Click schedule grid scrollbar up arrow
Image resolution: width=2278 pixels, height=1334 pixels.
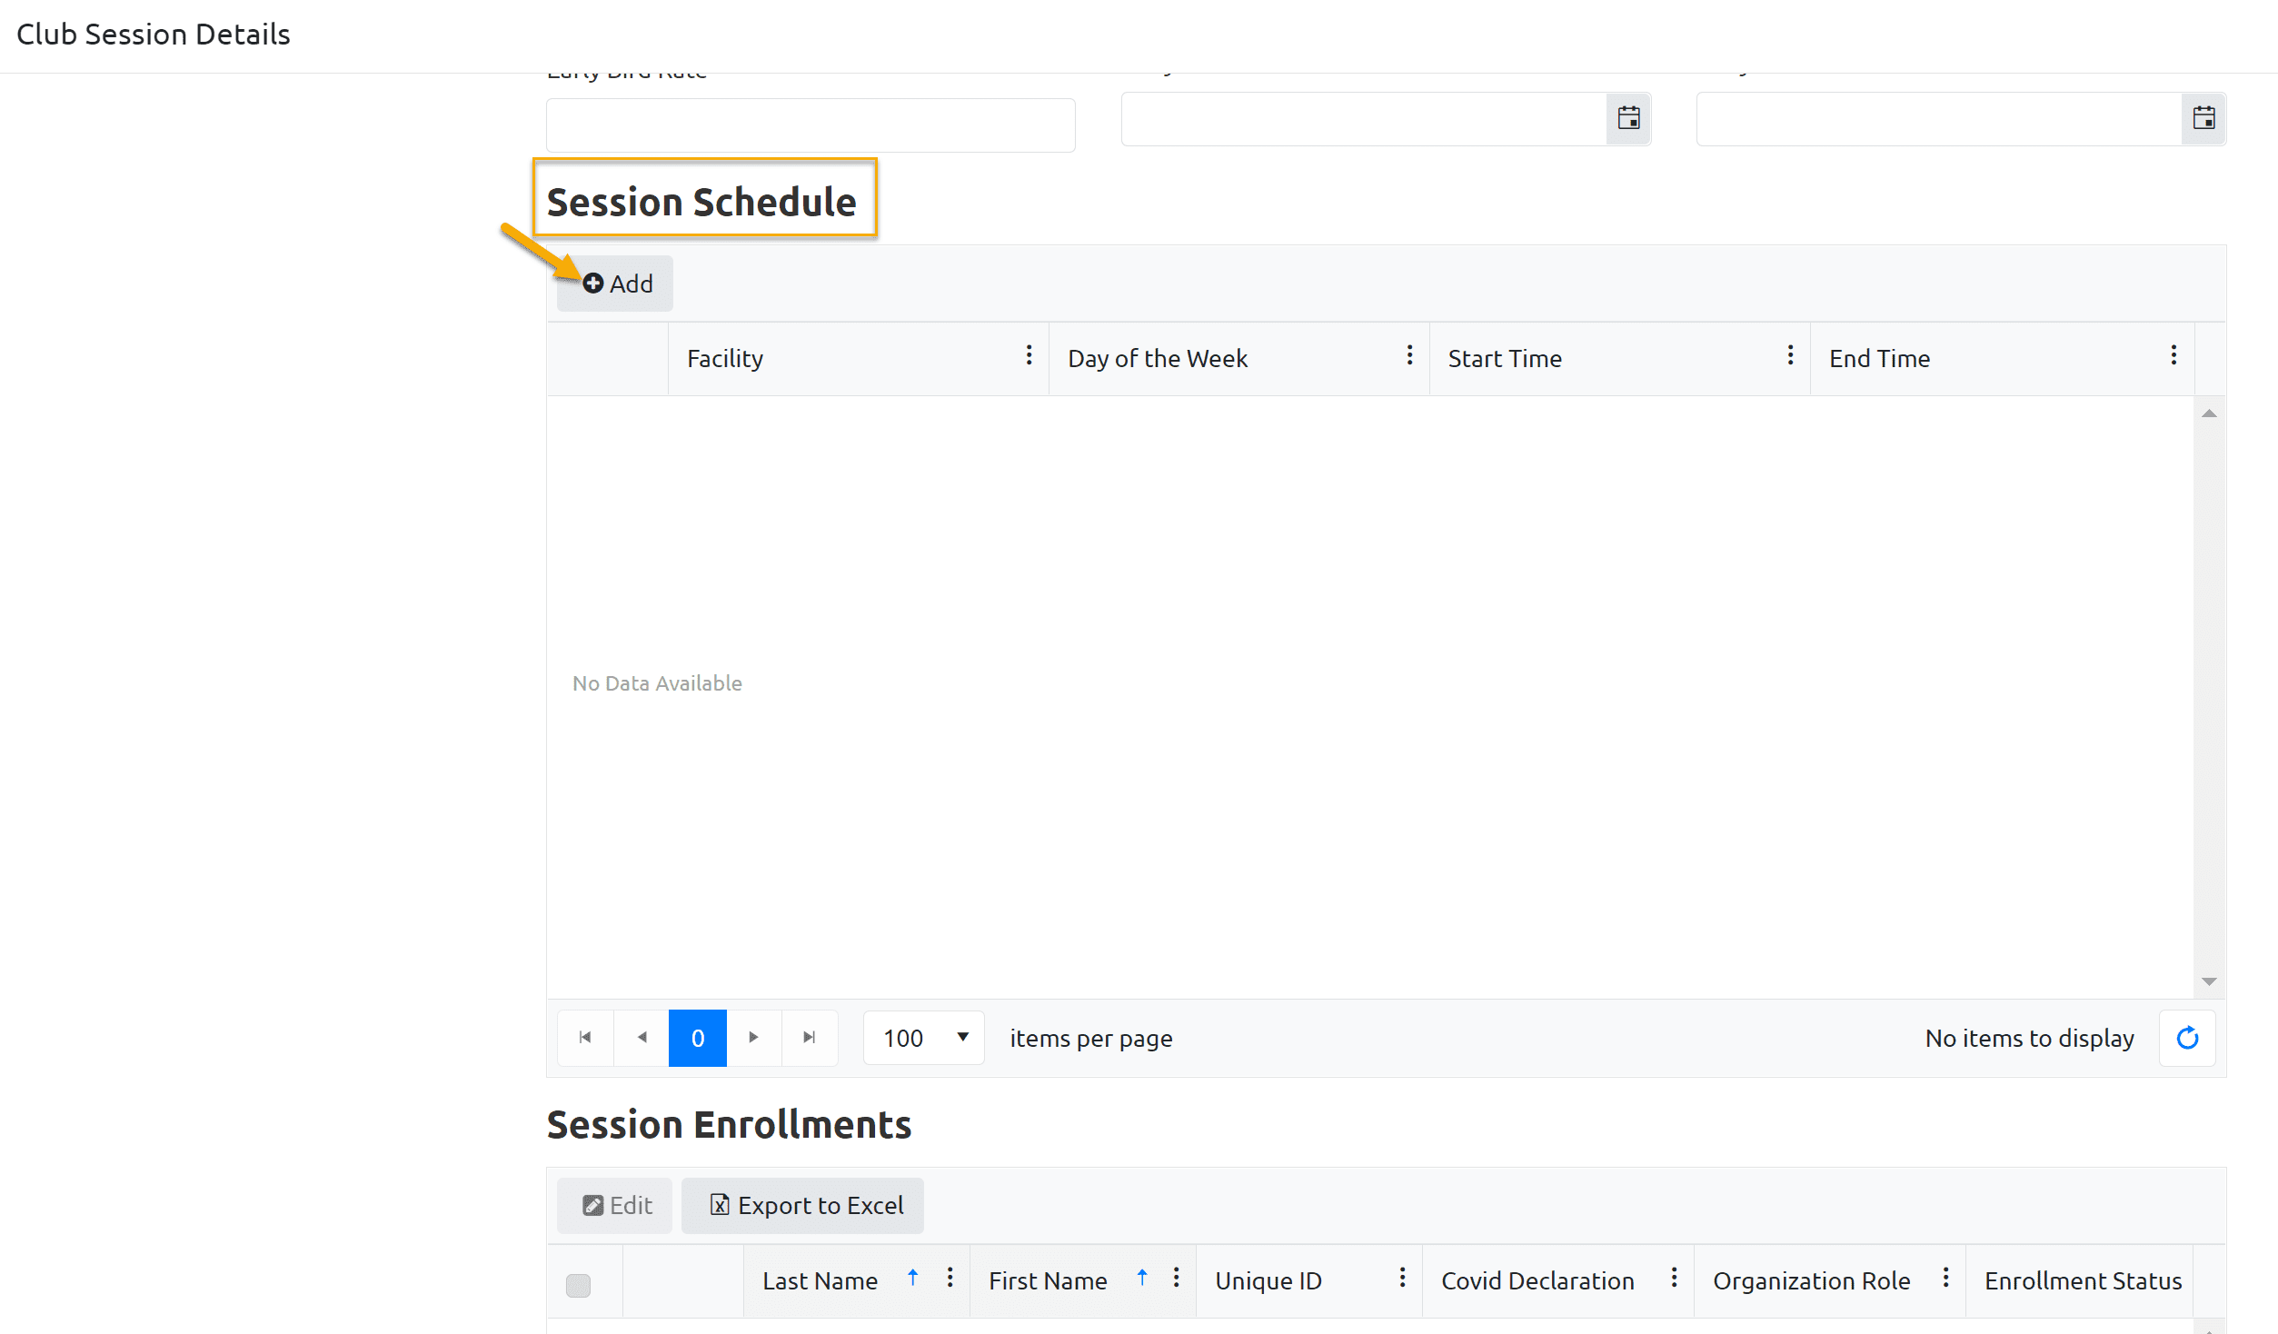2209,413
